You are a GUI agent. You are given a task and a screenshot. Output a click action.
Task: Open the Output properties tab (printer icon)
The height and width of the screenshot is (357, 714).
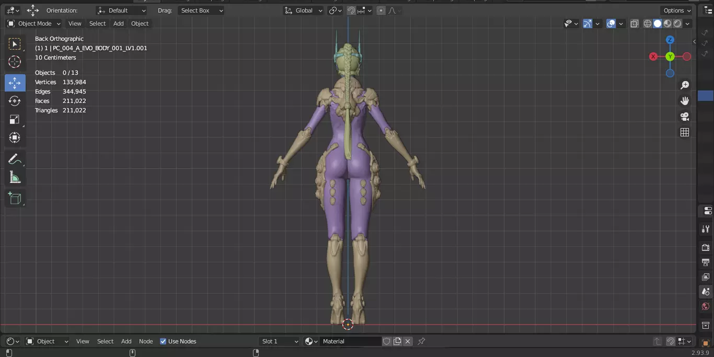point(706,262)
